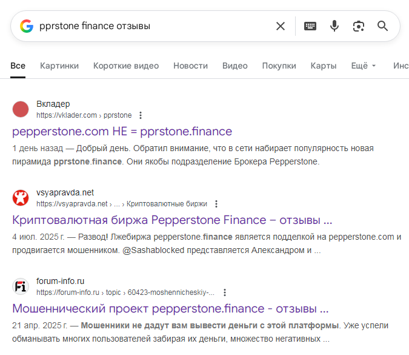409x355 pixels.
Task: Open pepperstone.com НЕ = pprstone.finance link
Action: 122,131
